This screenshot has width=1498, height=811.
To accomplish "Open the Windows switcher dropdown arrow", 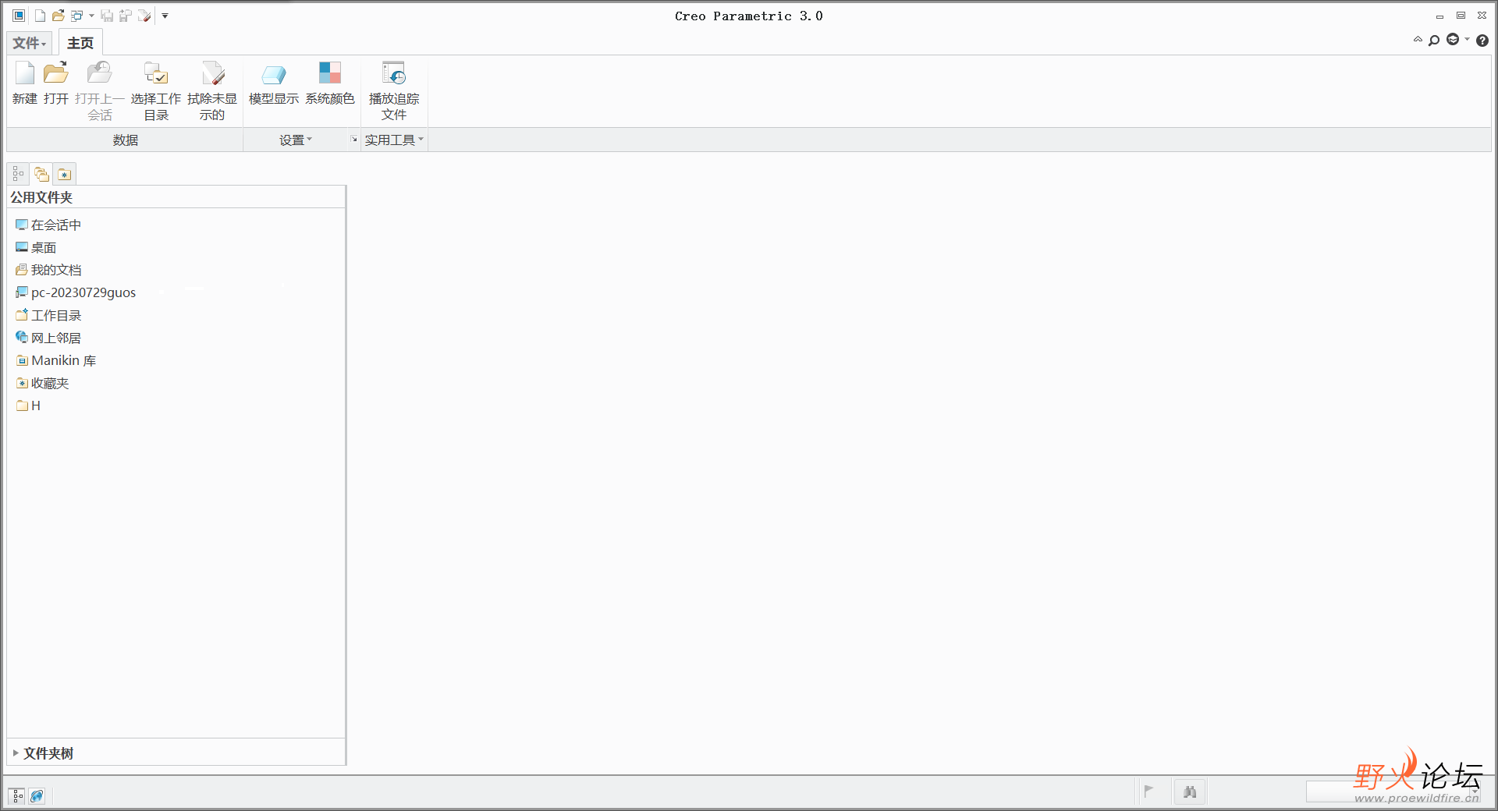I will 91,16.
